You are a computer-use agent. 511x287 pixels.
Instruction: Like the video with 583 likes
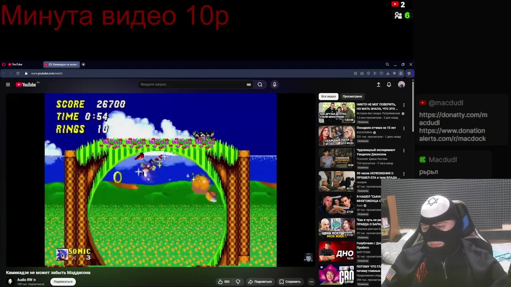tap(224, 281)
